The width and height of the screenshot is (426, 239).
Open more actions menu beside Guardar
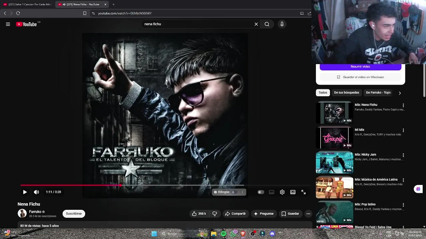(x=309, y=214)
